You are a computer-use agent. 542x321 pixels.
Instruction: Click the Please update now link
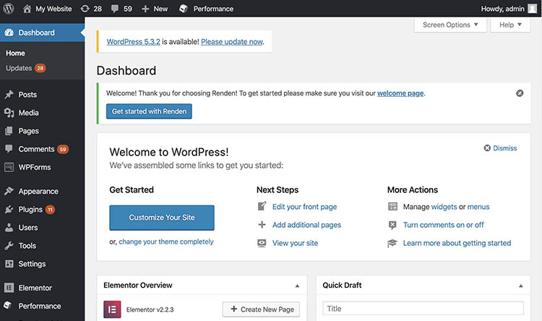231,42
